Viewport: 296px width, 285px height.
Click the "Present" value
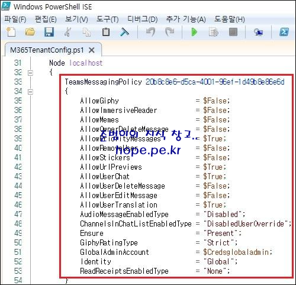pos(221,233)
